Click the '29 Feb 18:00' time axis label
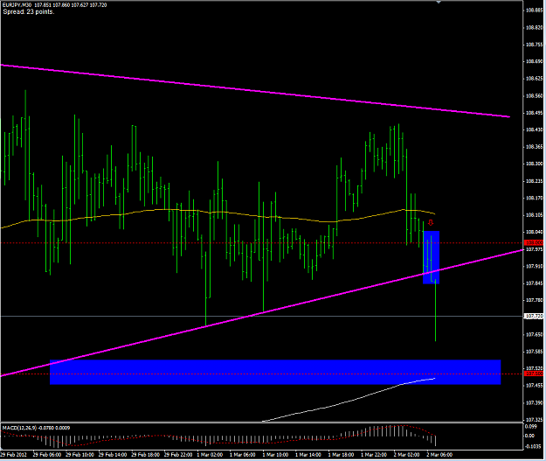The width and height of the screenshot is (546, 461). 145,455
